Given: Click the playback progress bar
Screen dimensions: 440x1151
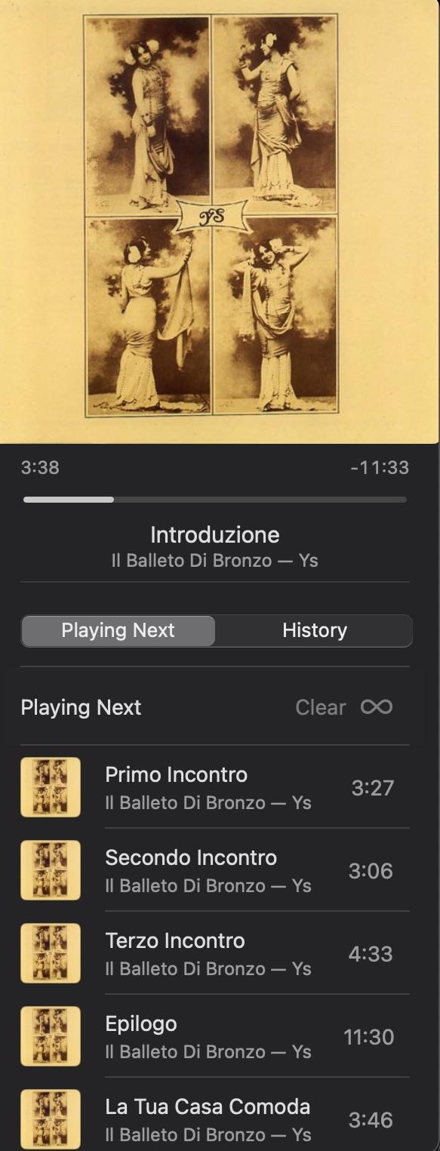Looking at the screenshot, I should tap(215, 499).
